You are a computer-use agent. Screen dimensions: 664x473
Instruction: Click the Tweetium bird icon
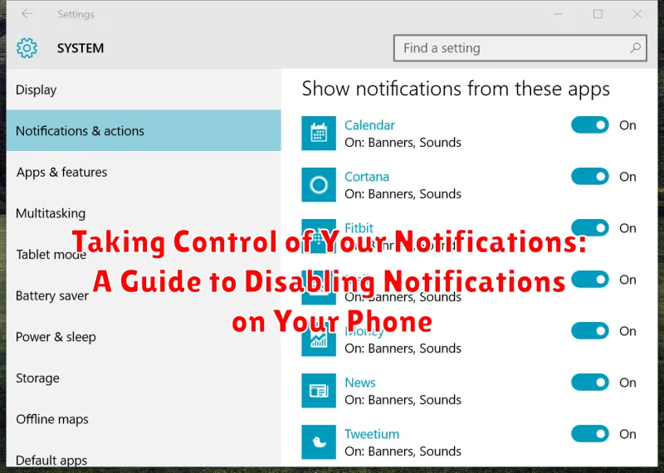tap(319, 442)
